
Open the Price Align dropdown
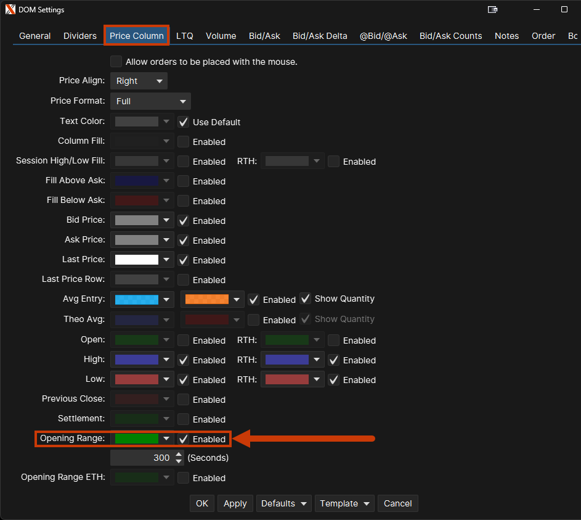[139, 81]
